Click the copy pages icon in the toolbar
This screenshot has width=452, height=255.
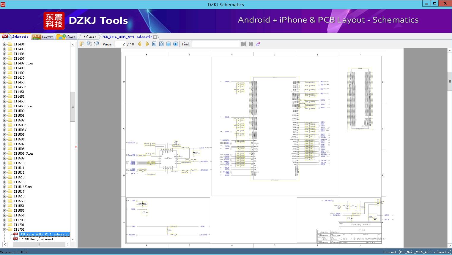82,44
